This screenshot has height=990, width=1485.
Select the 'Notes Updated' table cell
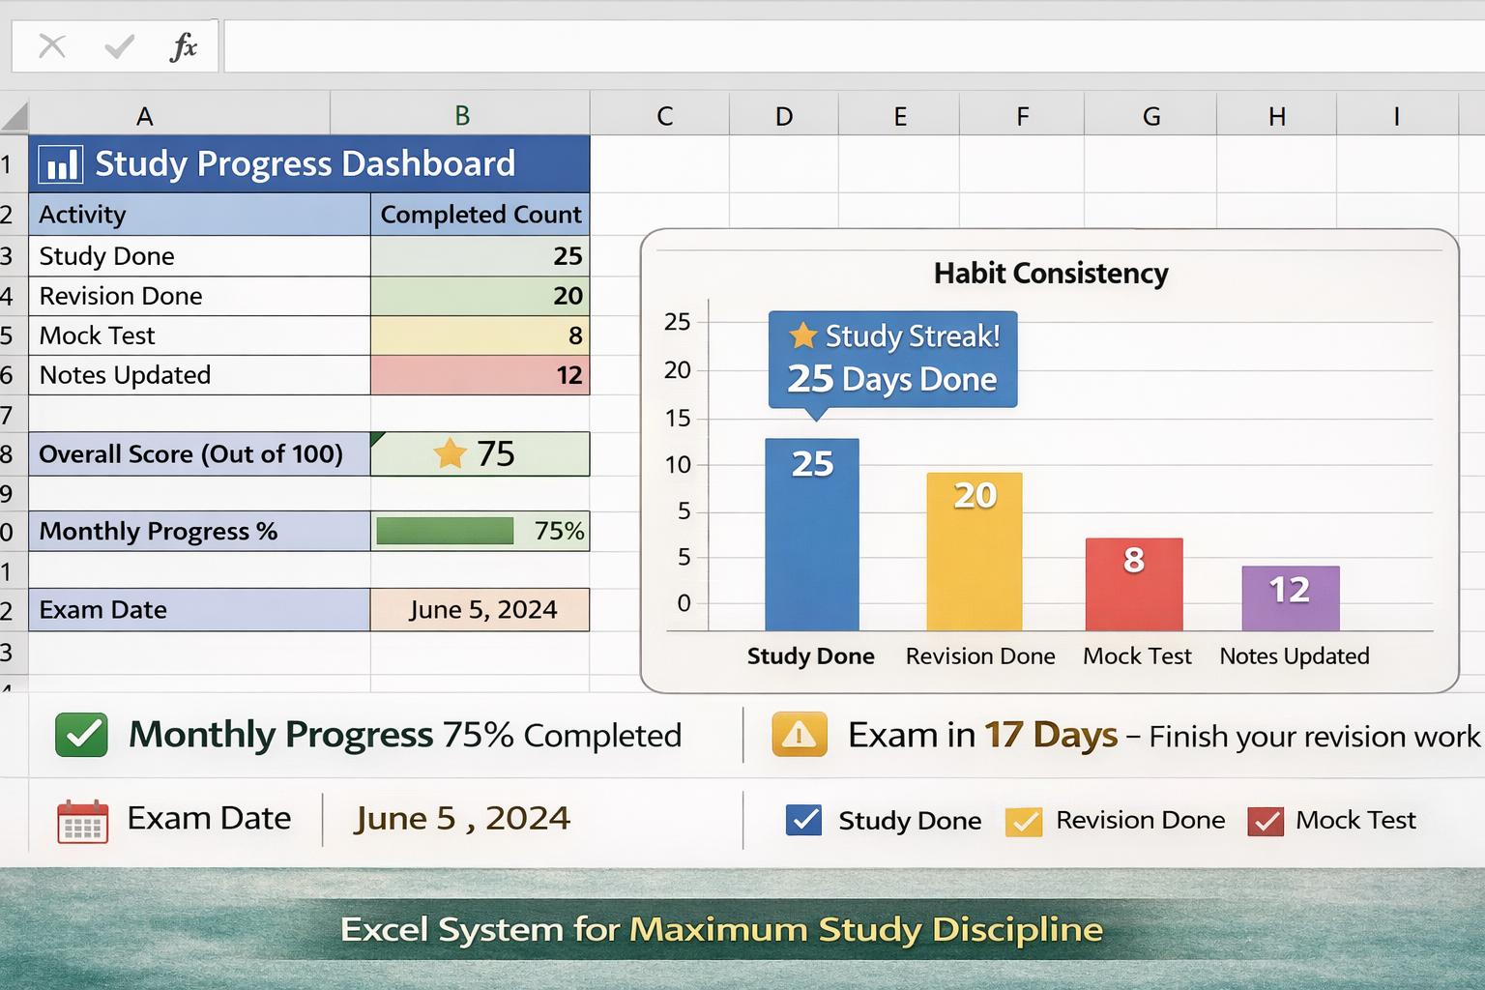click(199, 375)
